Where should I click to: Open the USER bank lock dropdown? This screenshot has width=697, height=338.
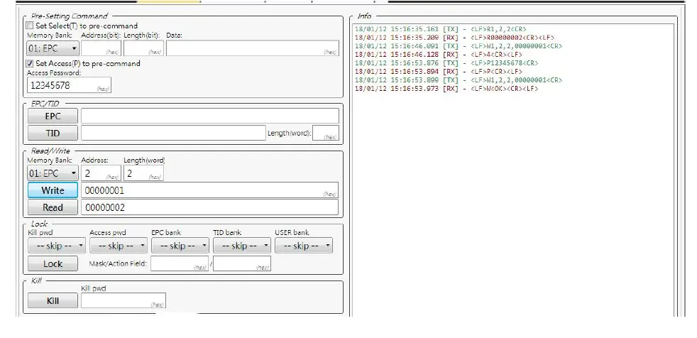(304, 246)
